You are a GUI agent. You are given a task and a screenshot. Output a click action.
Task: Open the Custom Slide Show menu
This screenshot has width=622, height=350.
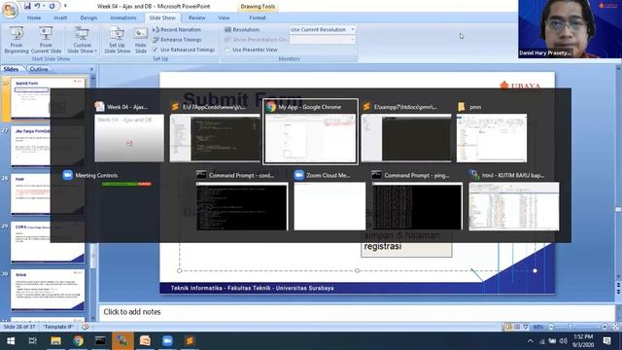click(x=82, y=40)
